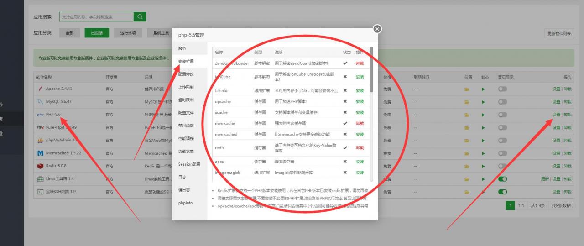Click 更新 link in Linux工具箱 row

click(545, 179)
